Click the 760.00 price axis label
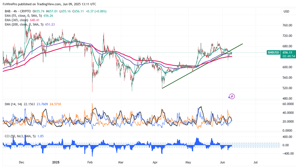Screen dimensions: 296x167 [287, 25]
